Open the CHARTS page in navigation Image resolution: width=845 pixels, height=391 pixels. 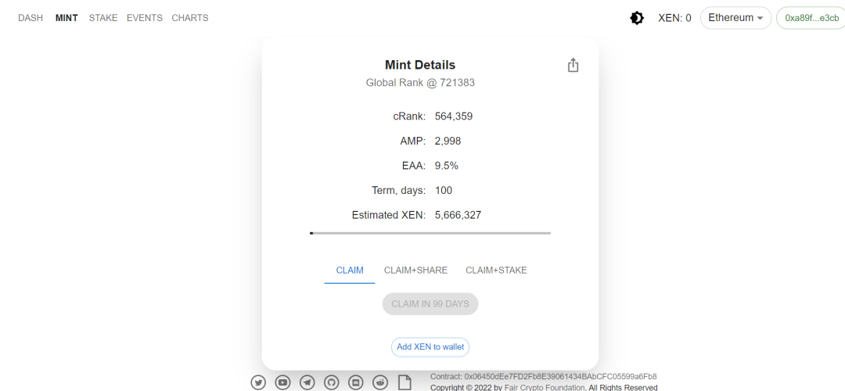pos(190,18)
